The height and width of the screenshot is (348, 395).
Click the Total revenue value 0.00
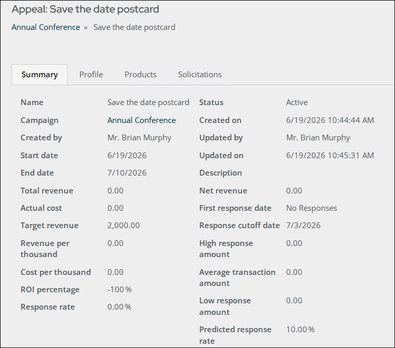pos(116,191)
